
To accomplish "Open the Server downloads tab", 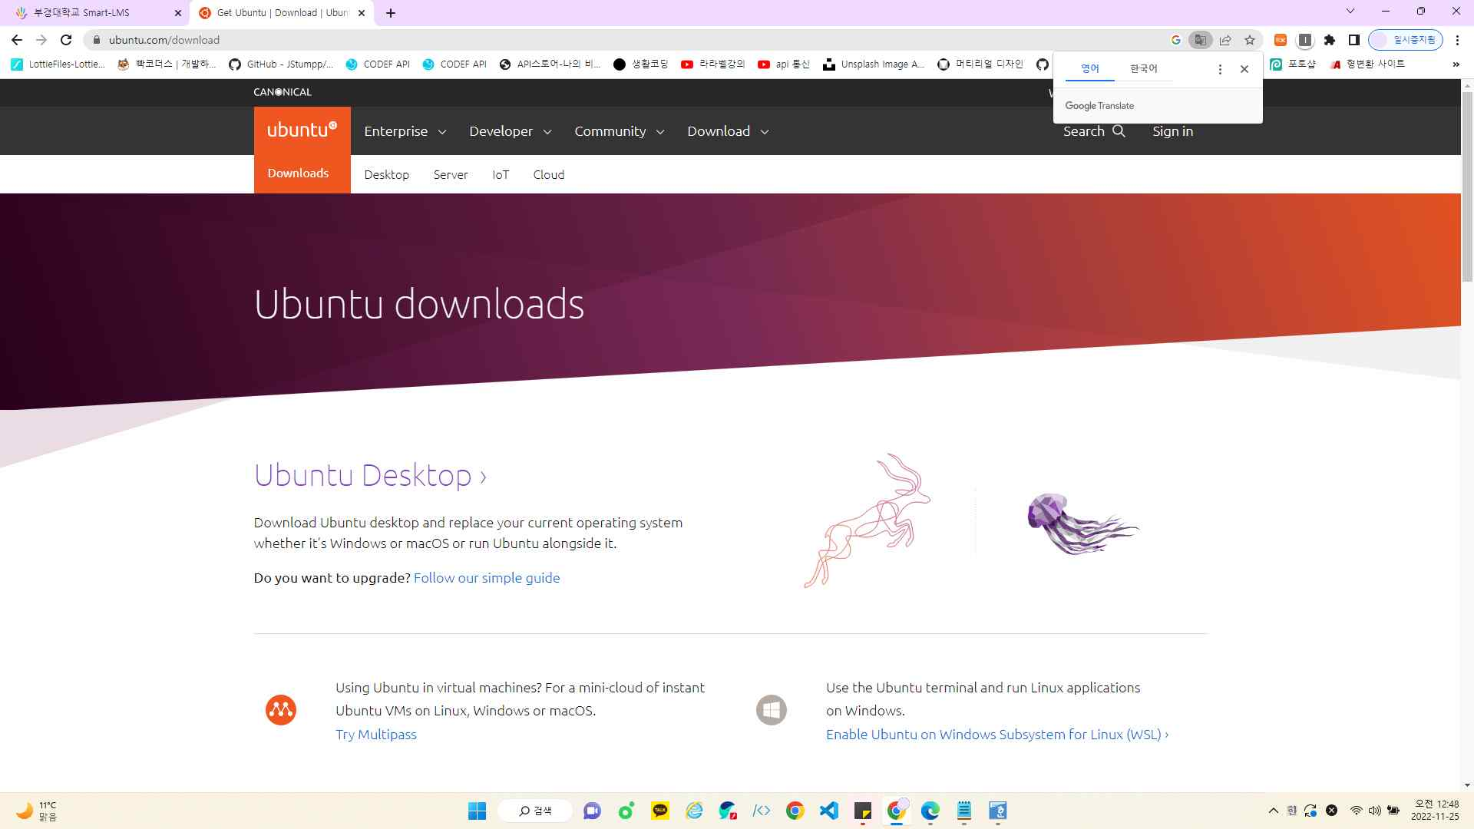I will tap(450, 175).
